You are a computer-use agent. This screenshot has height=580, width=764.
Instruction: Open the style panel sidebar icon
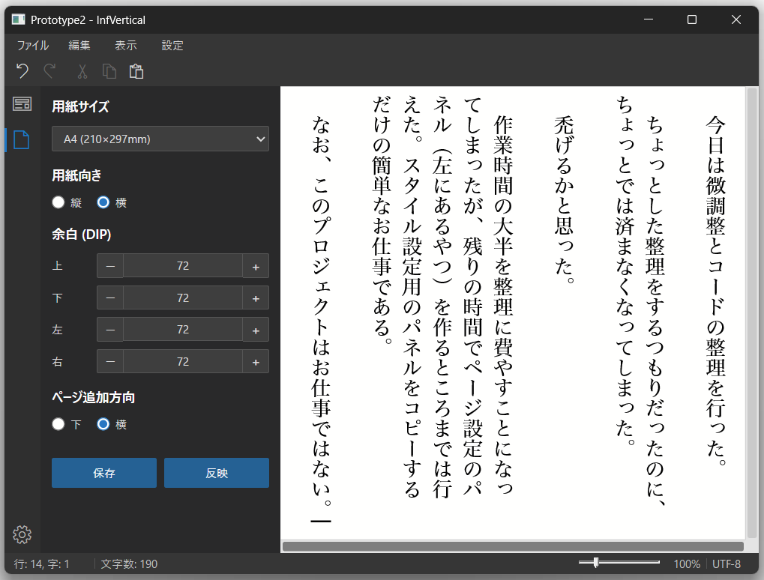pos(22,104)
